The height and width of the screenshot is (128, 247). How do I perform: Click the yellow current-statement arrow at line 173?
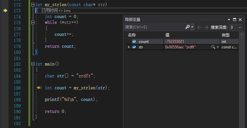(x=5, y=11)
